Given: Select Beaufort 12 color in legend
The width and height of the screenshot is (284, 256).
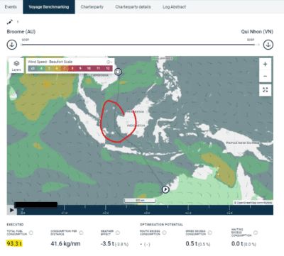Looking at the screenshot, I should (108, 68).
